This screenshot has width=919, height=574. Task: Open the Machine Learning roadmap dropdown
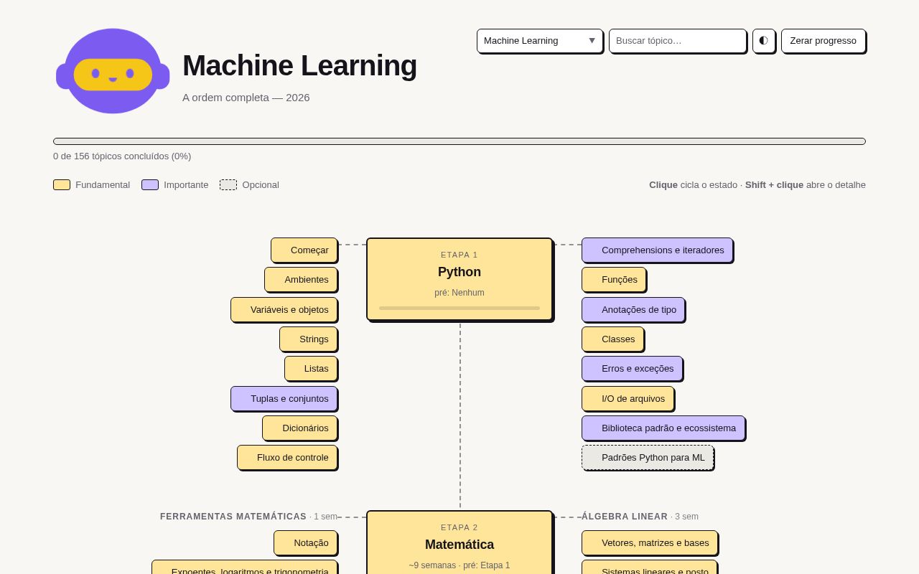click(540, 41)
